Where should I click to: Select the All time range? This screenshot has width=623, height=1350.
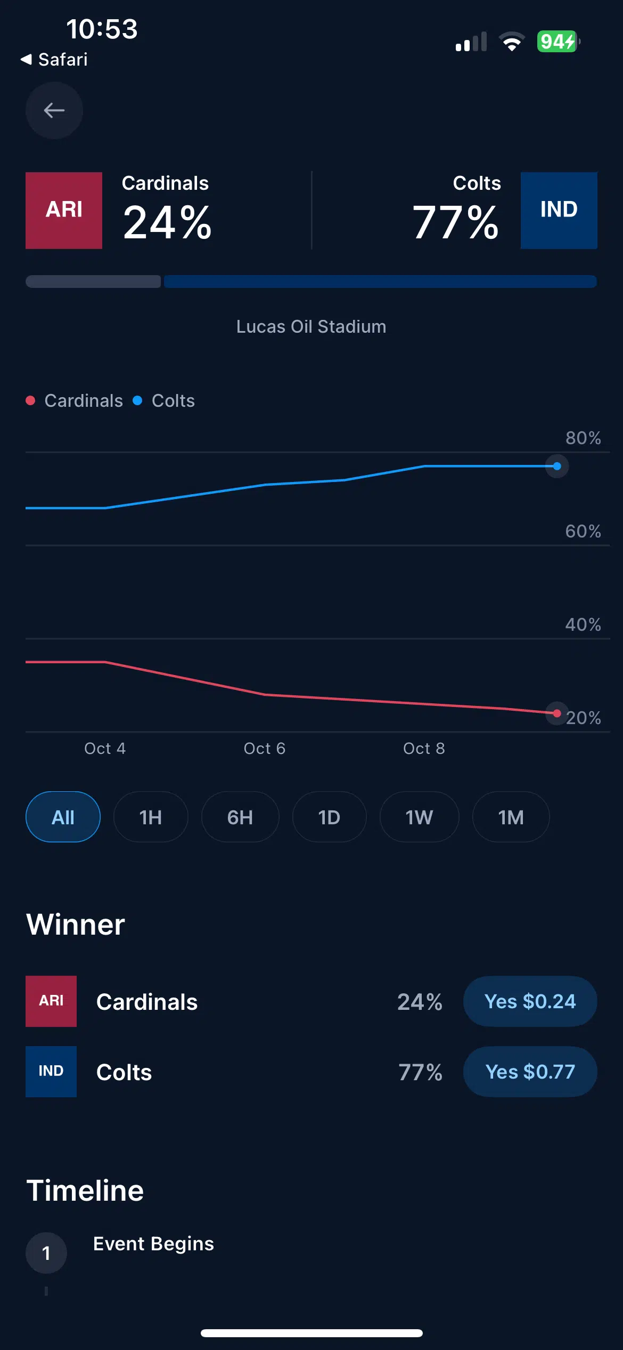click(x=63, y=817)
